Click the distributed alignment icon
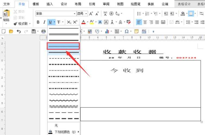205x135 pixels. (x=163, y=22)
